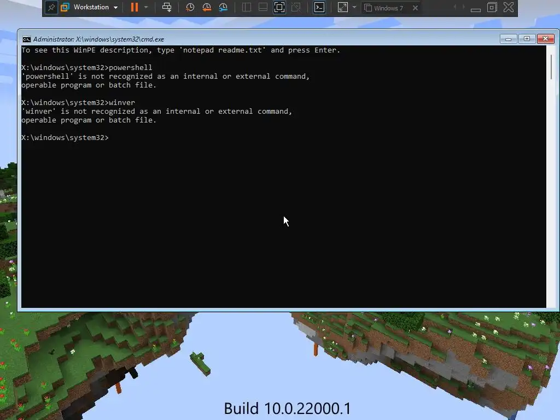Image resolution: width=560 pixels, height=420 pixels.
Task: Click the Build 10.0.22000.1 text
Action: point(288,409)
